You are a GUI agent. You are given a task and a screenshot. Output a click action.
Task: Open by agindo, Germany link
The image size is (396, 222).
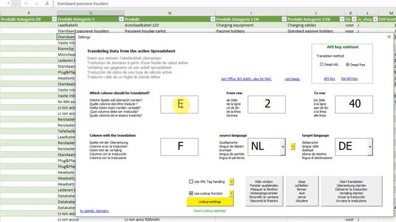point(95,211)
